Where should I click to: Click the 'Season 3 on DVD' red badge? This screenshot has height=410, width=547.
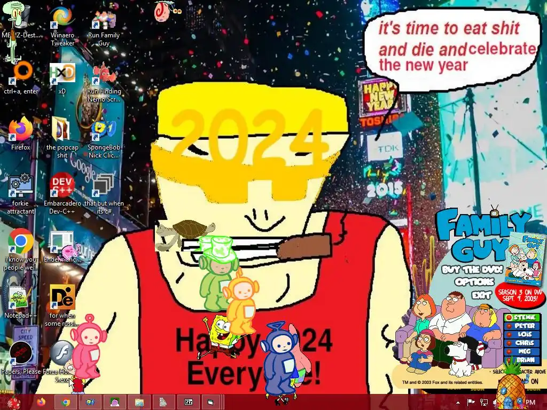(519, 296)
